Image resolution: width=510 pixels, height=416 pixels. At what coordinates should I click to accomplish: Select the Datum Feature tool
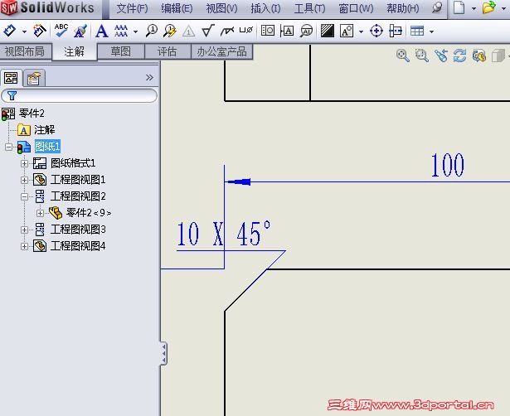(287, 31)
